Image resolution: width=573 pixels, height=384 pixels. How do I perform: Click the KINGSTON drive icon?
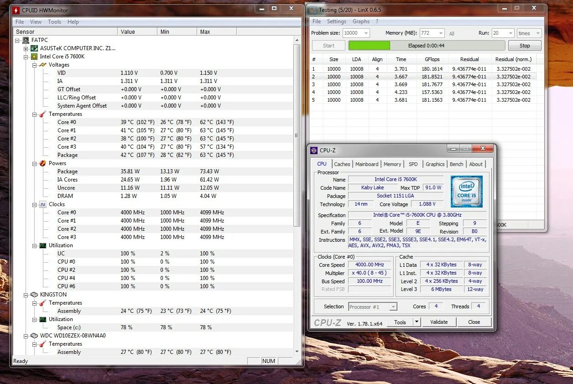(x=35, y=295)
